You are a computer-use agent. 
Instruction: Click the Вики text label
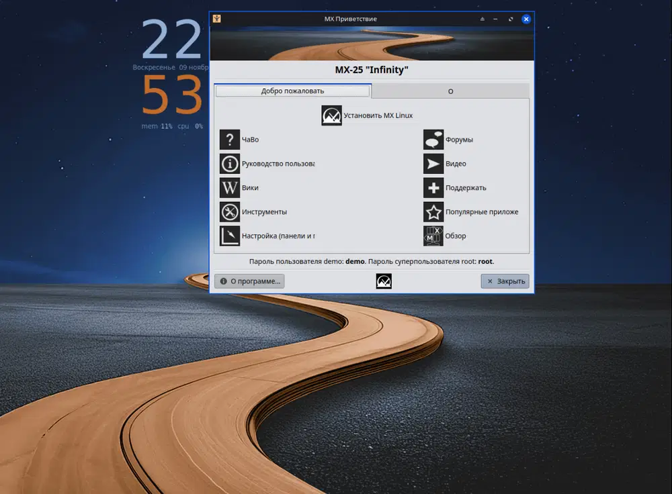(250, 187)
